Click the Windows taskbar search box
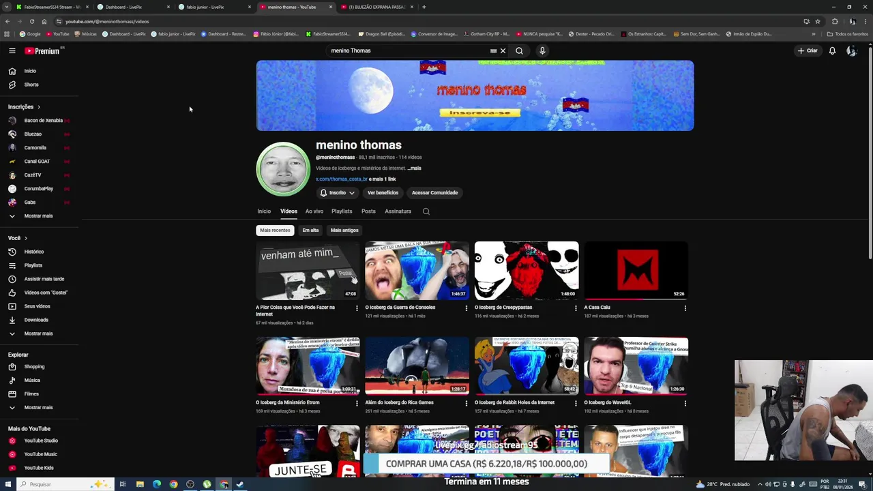 point(65,484)
